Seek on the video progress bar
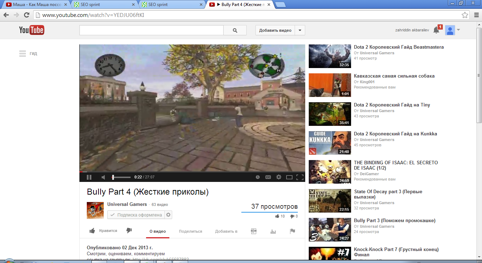Image resolution: width=482 pixels, height=263 pixels. point(192,172)
